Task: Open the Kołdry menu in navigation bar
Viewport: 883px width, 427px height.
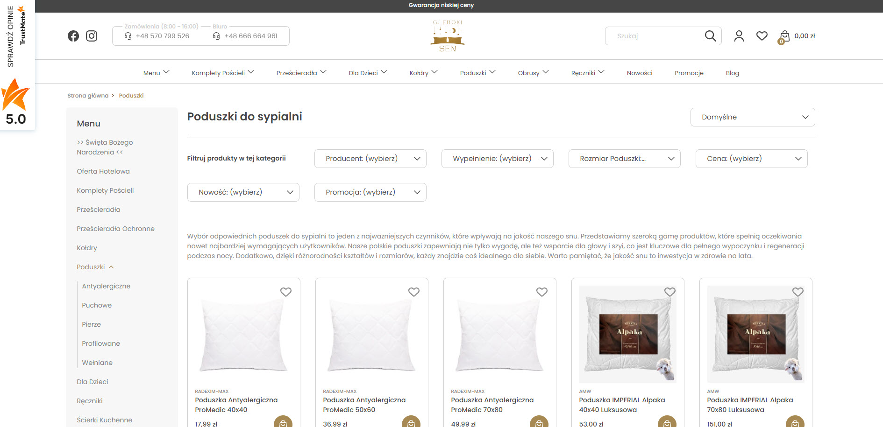Action: 423,73
